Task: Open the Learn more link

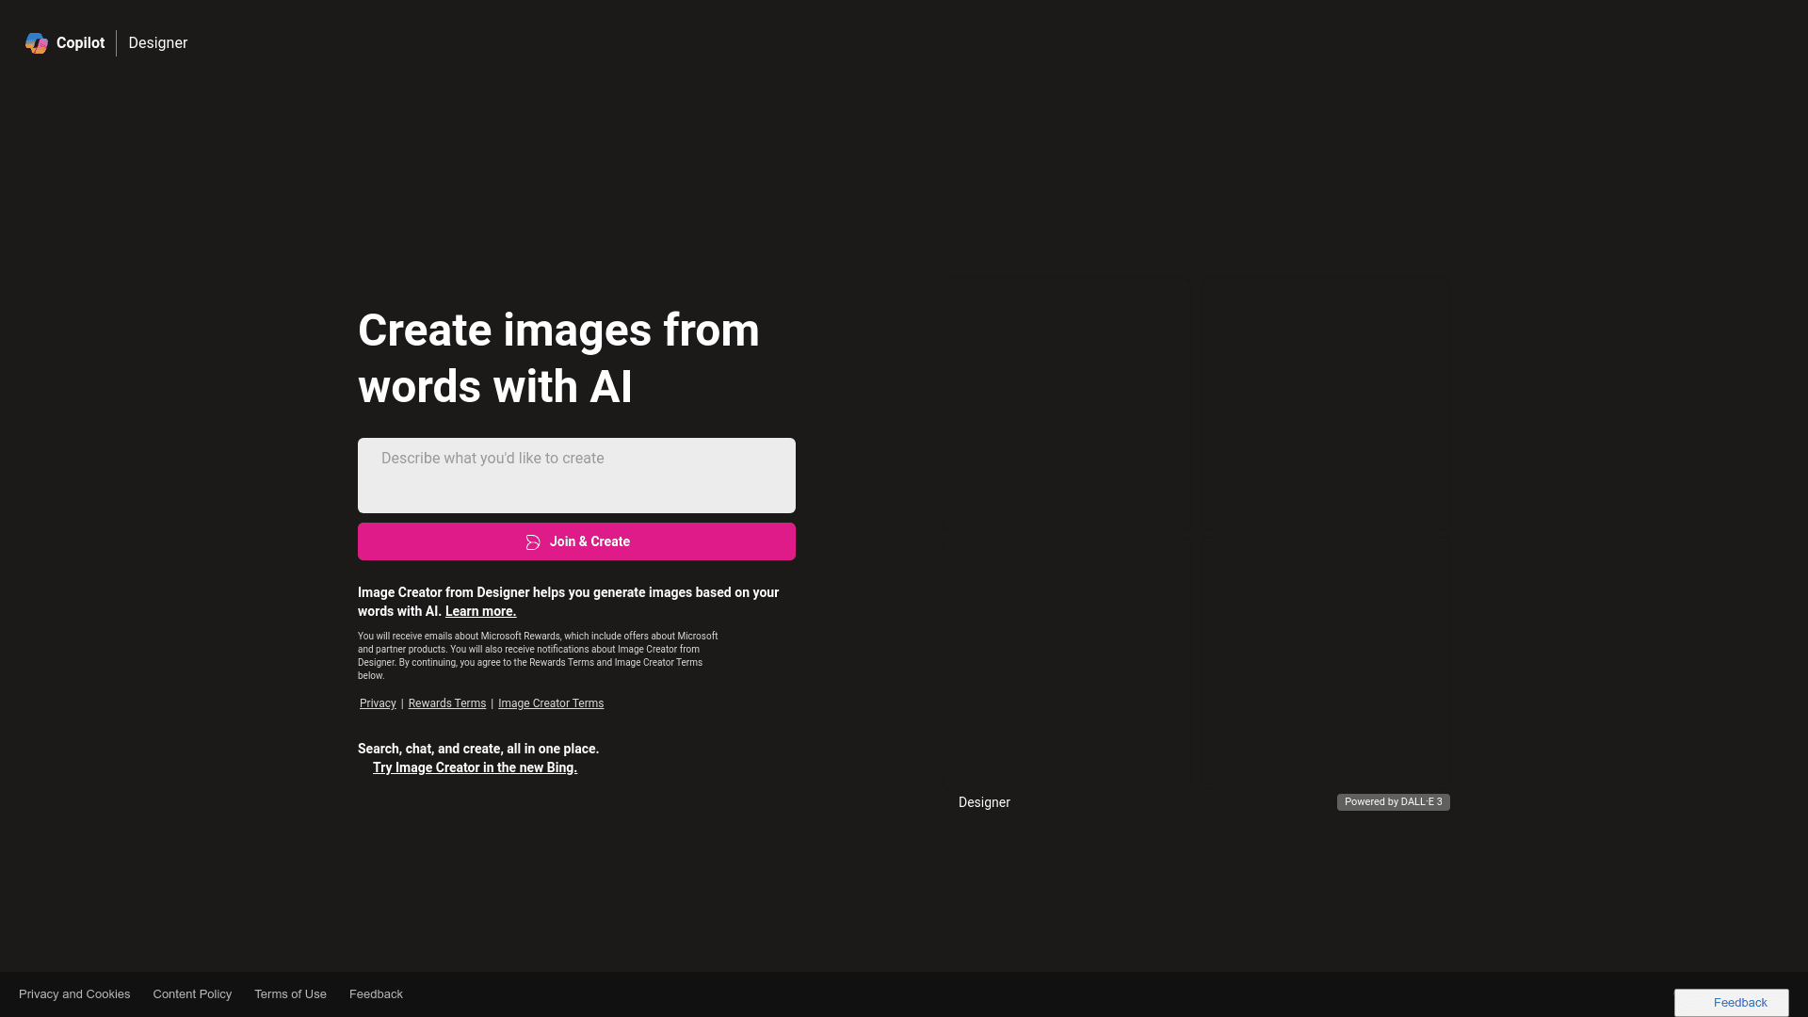Action: tap(479, 611)
